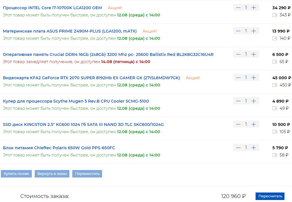Click bonus wallet icon next to 450 ₽
Viewport: 292px width, 202px height.
(x=275, y=85)
